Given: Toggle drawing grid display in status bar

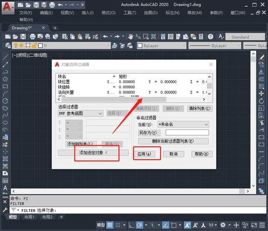Looking at the screenshot, I should tap(110, 225).
